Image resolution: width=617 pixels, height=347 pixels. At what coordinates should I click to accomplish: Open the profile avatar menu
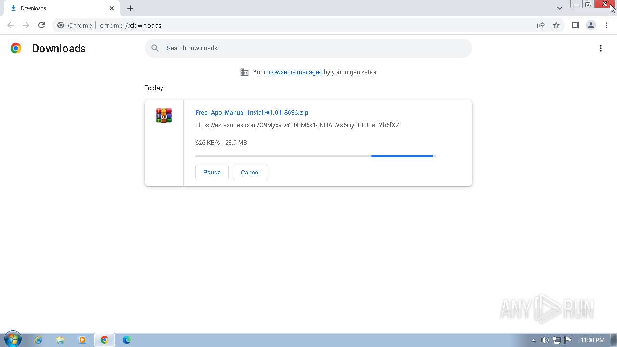click(x=590, y=25)
